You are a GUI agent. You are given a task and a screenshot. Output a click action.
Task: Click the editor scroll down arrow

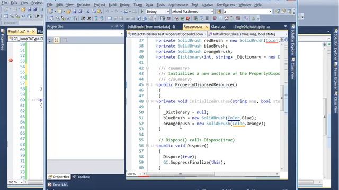click(x=282, y=169)
